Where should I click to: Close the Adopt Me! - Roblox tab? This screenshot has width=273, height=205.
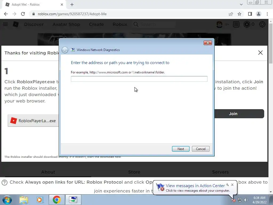tap(62, 5)
